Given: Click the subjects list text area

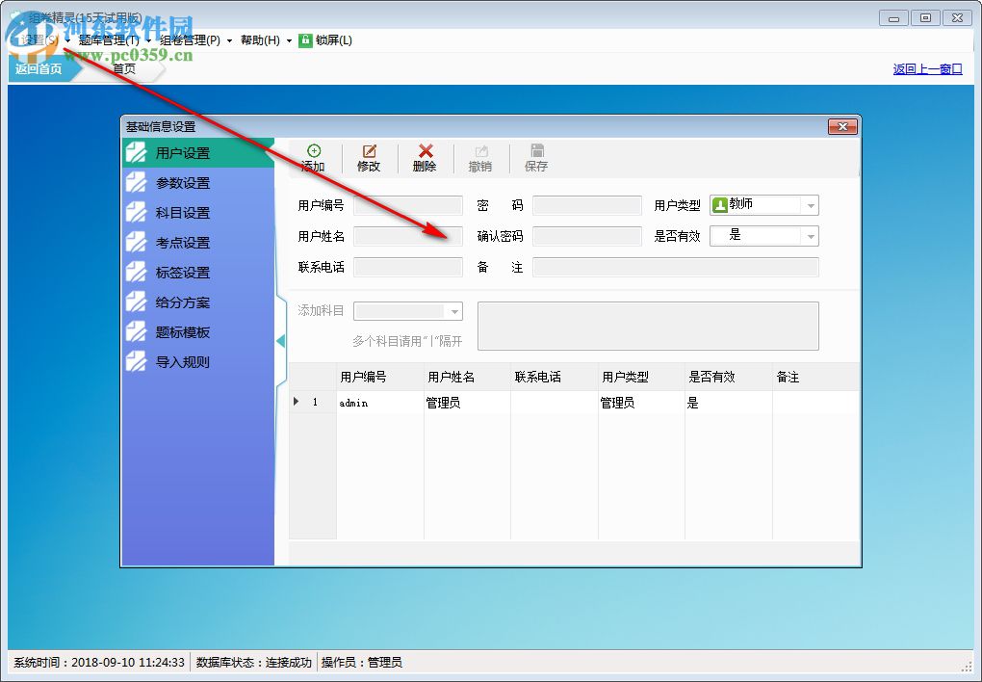Looking at the screenshot, I should tap(648, 326).
